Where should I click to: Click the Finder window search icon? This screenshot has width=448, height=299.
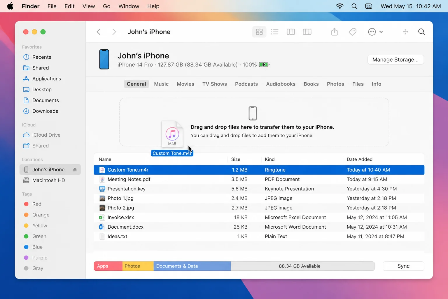[x=421, y=32]
